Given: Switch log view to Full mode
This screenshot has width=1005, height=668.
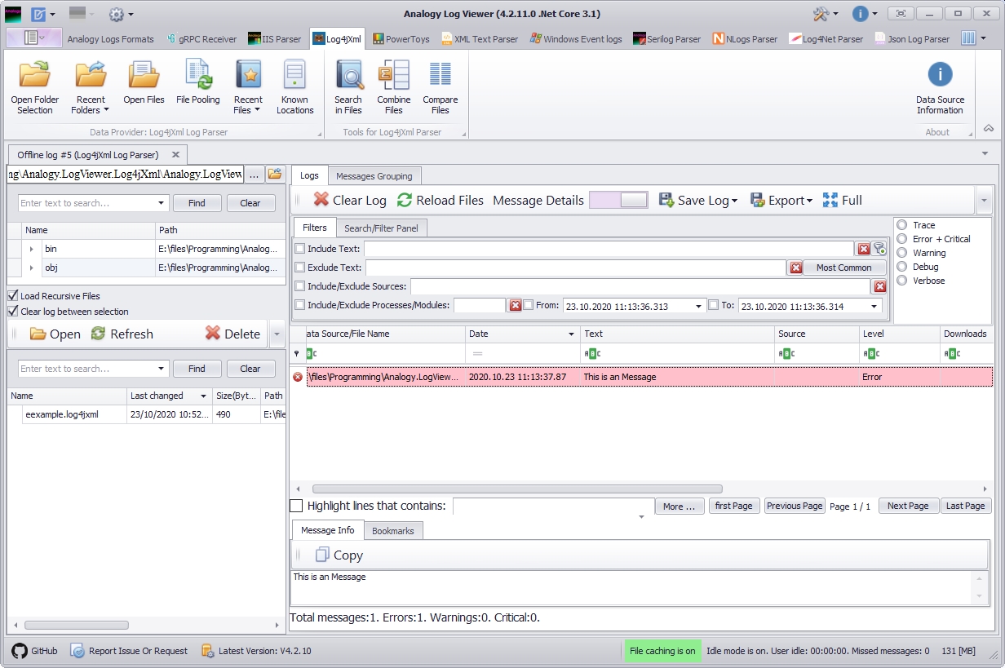Looking at the screenshot, I should 843,200.
